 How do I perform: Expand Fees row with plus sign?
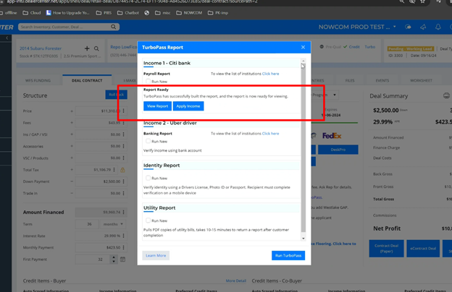[x=72, y=123]
